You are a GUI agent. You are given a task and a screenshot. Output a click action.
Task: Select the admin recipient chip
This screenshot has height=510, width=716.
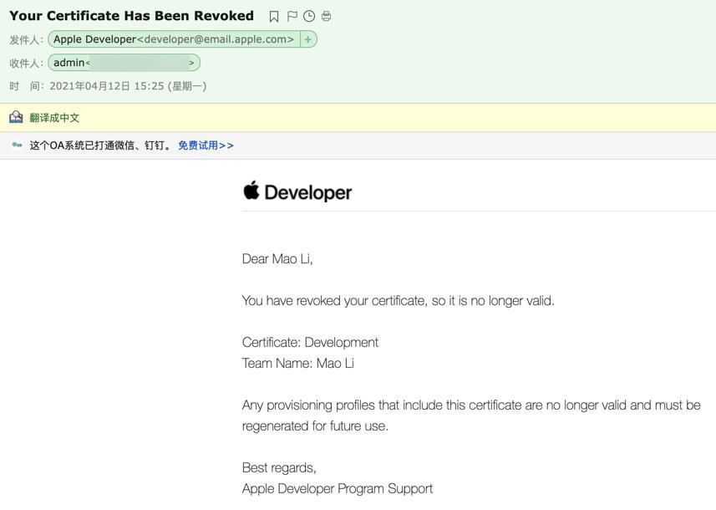point(124,63)
